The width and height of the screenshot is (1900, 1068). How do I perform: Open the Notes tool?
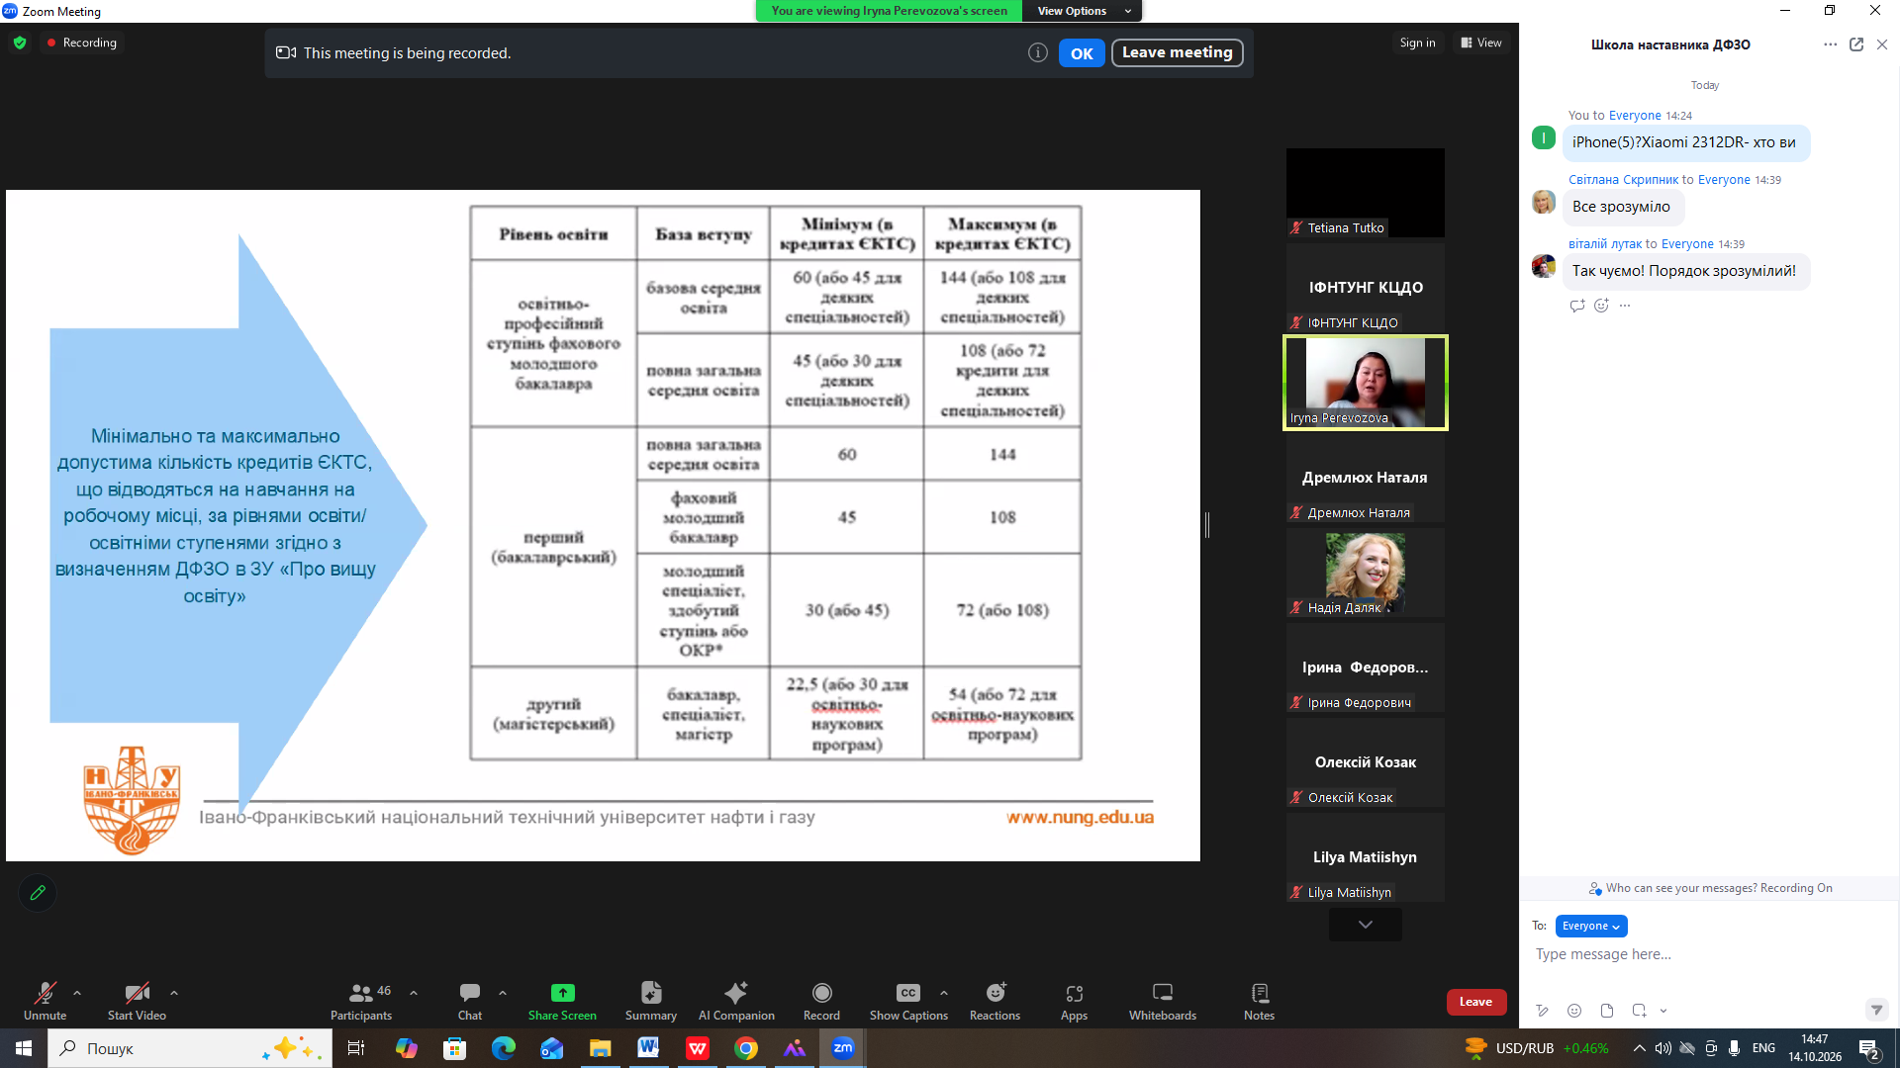click(x=1259, y=1000)
